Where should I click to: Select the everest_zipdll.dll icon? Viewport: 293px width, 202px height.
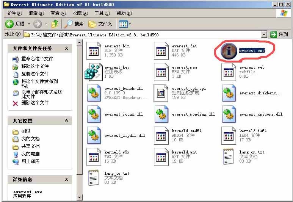pos(94,135)
